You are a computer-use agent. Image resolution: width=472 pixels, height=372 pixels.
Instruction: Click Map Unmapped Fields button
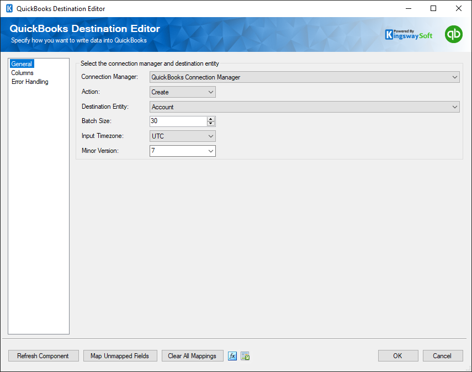coord(120,356)
